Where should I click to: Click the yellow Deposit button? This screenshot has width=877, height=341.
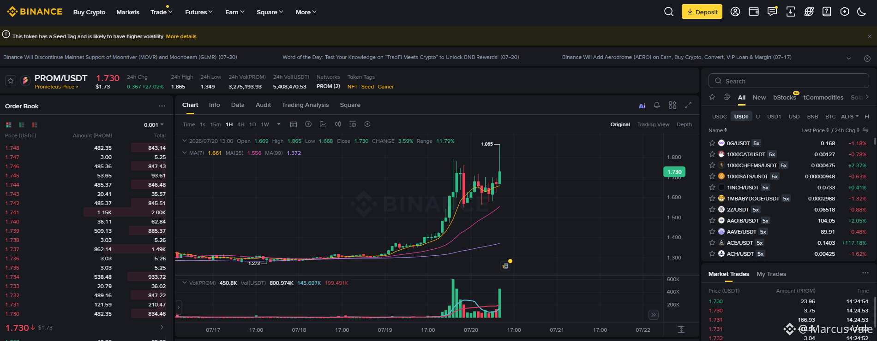tap(702, 12)
